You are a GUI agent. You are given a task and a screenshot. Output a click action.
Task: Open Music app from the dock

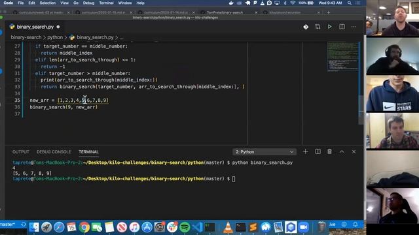(x=134, y=227)
